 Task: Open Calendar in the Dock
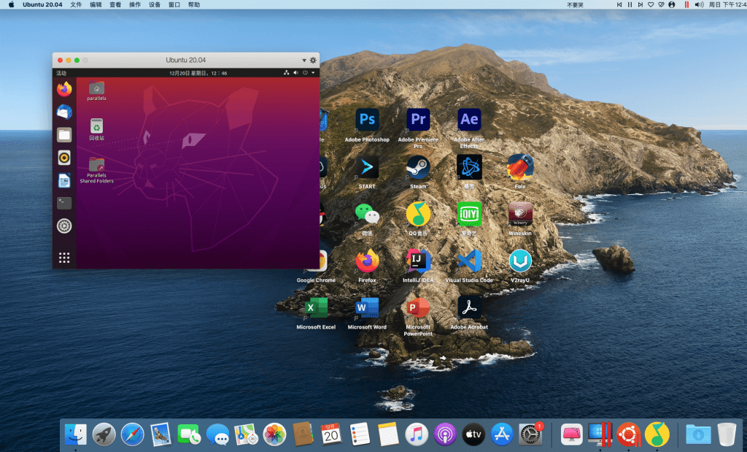coord(331,434)
